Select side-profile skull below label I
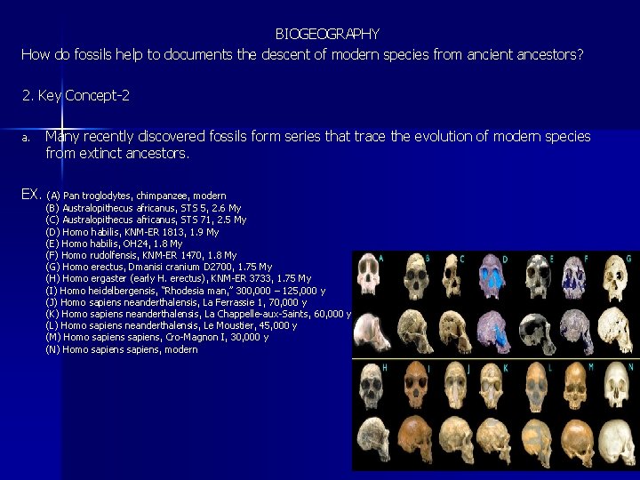 [415, 438]
